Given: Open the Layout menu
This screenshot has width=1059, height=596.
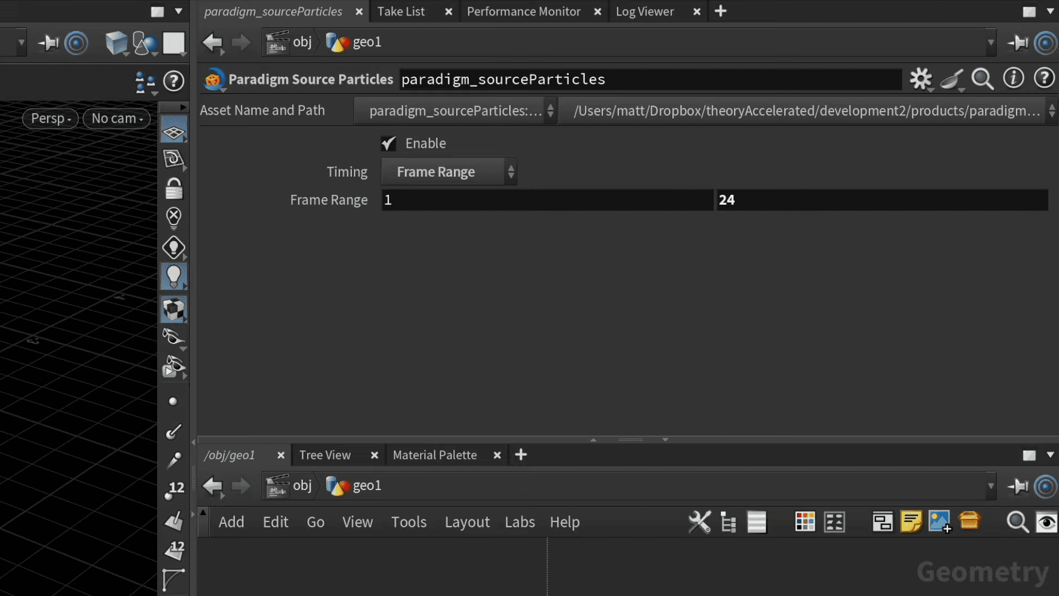Looking at the screenshot, I should 467,522.
